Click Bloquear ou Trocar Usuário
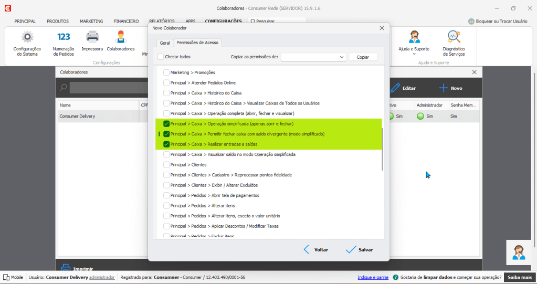This screenshot has width=537, height=284. tap(498, 21)
